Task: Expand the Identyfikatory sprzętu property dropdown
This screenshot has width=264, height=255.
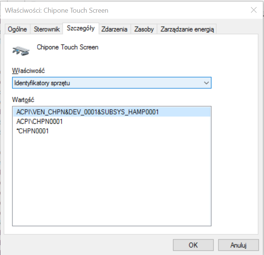Action: [112, 83]
